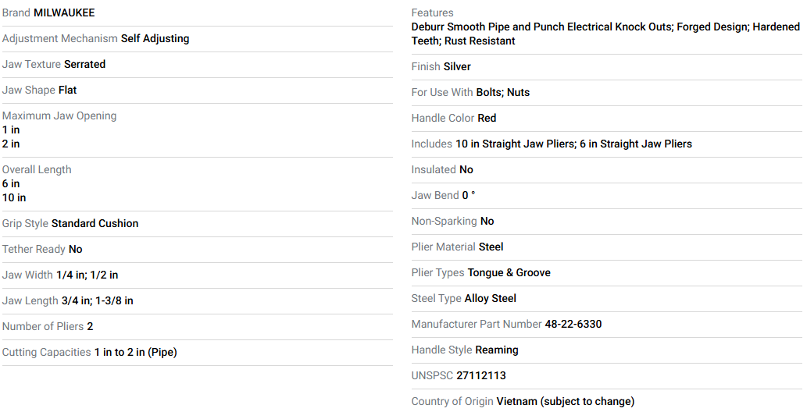Screen dimensions: 807x412
Task: Click the Tongue & Groove plier type
Action: coord(509,272)
